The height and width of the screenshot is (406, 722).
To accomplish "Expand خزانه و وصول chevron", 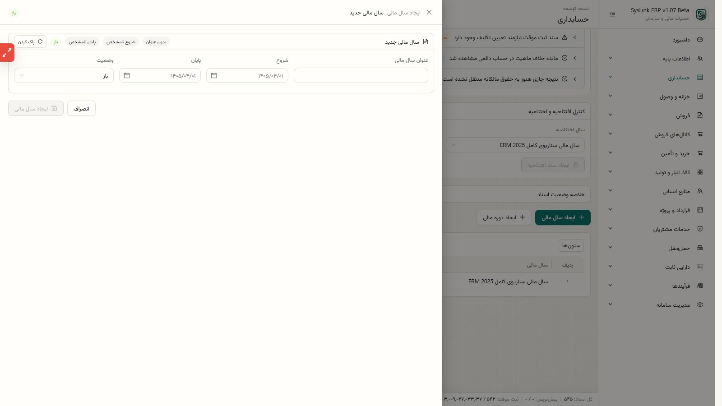I will [x=610, y=96].
